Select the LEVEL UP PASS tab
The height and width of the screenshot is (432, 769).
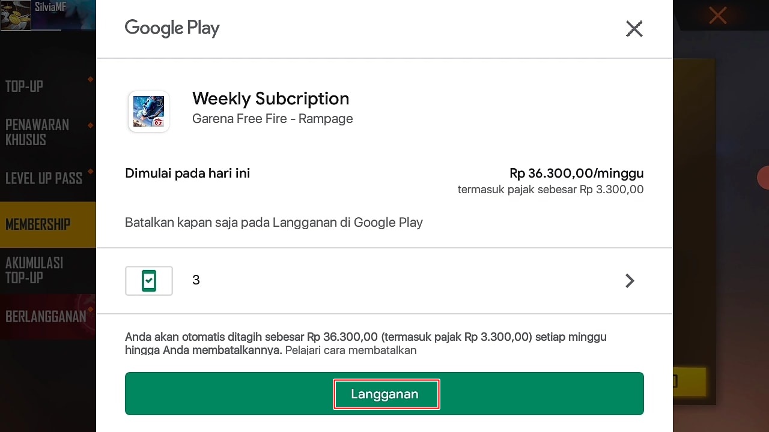pyautogui.click(x=44, y=178)
